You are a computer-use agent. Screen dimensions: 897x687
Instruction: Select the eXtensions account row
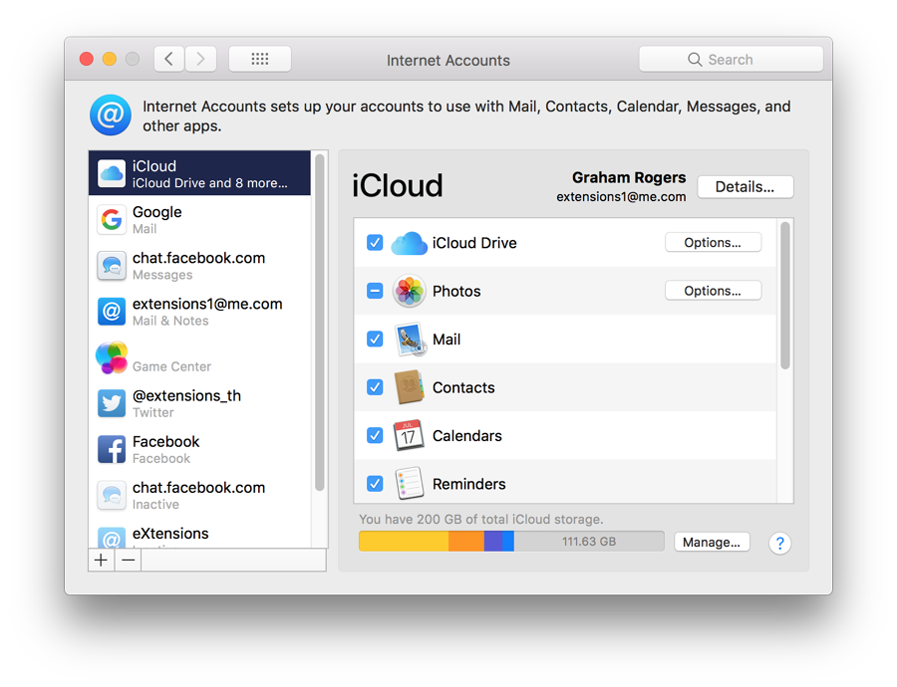(199, 534)
